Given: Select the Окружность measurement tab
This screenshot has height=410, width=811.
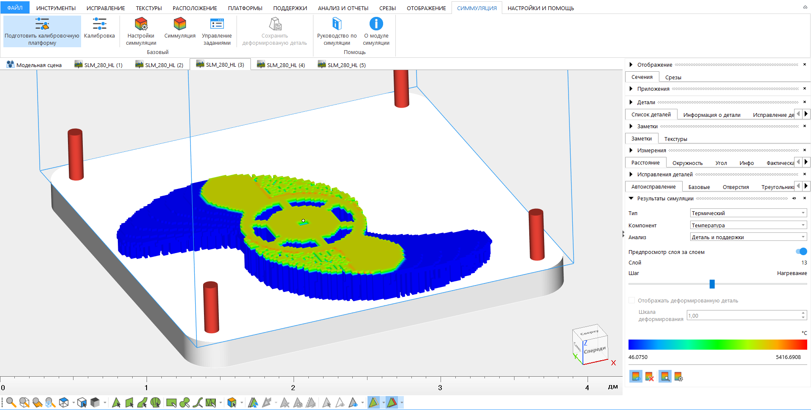Looking at the screenshot, I should coord(687,163).
